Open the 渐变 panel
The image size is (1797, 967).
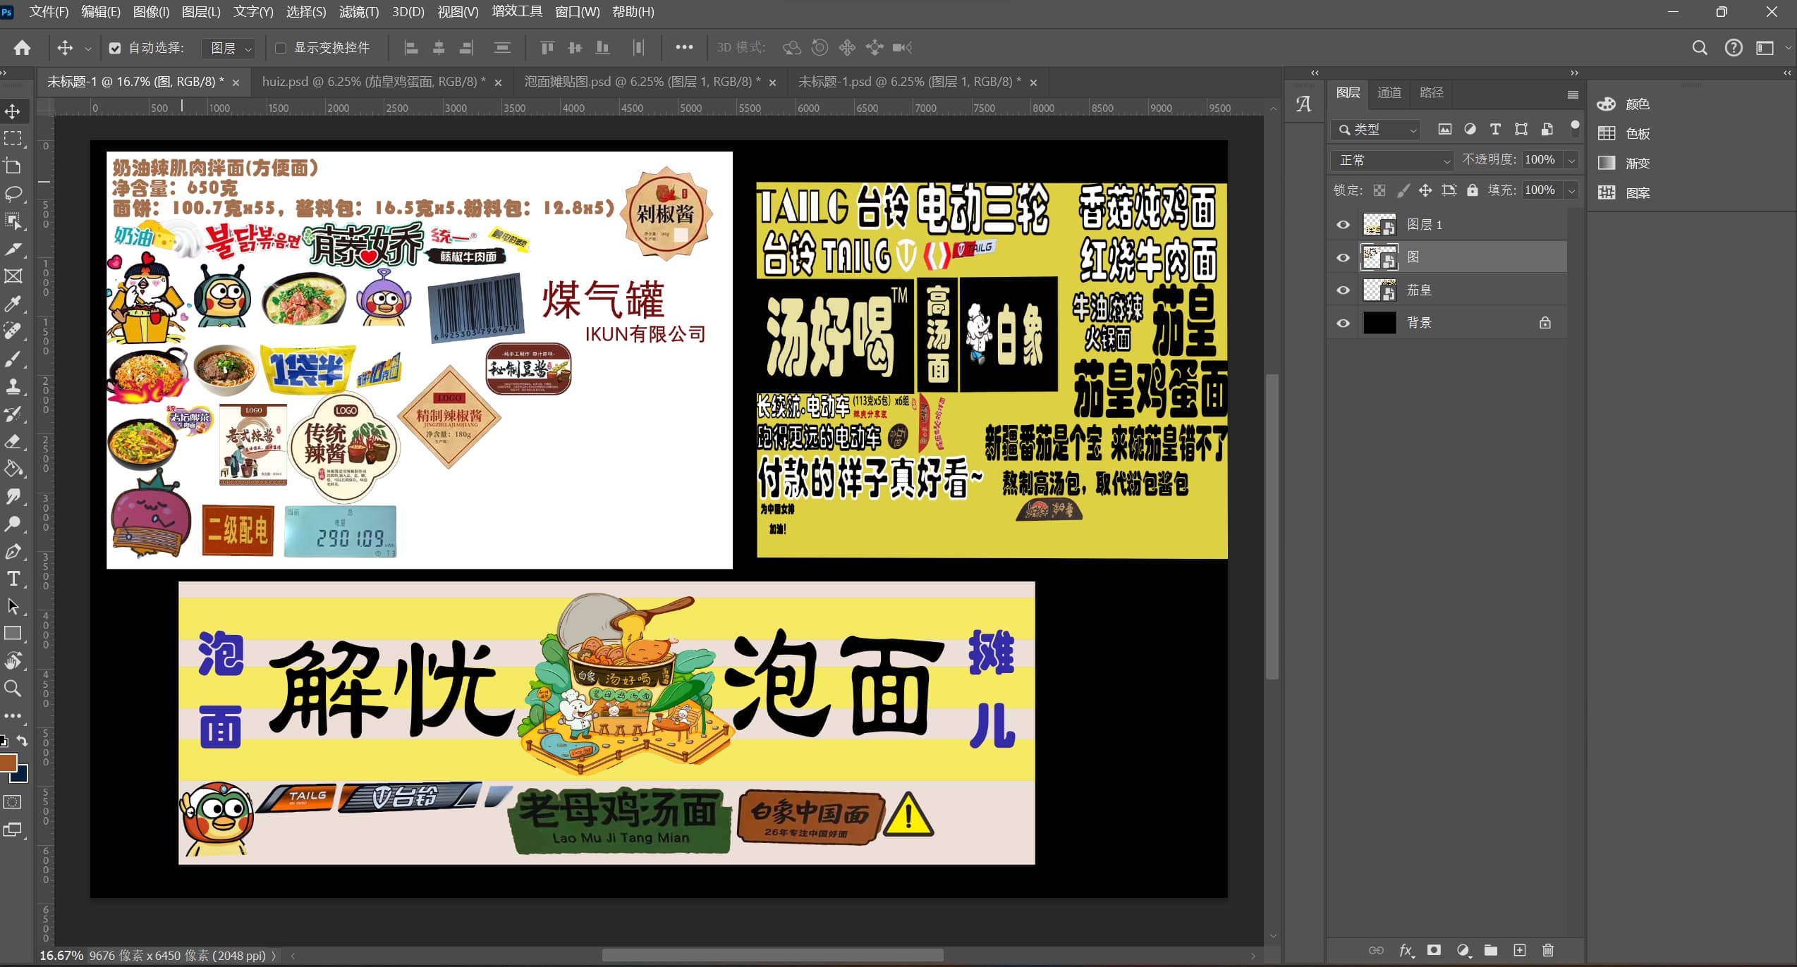click(1625, 164)
